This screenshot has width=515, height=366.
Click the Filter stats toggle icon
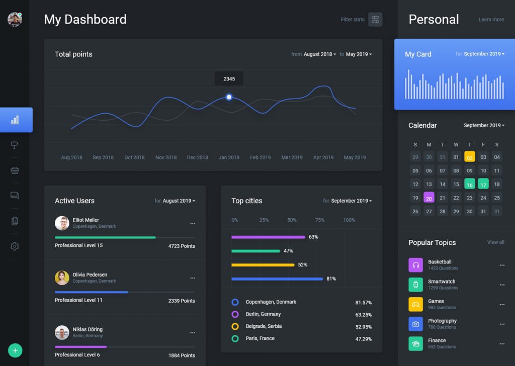point(375,19)
